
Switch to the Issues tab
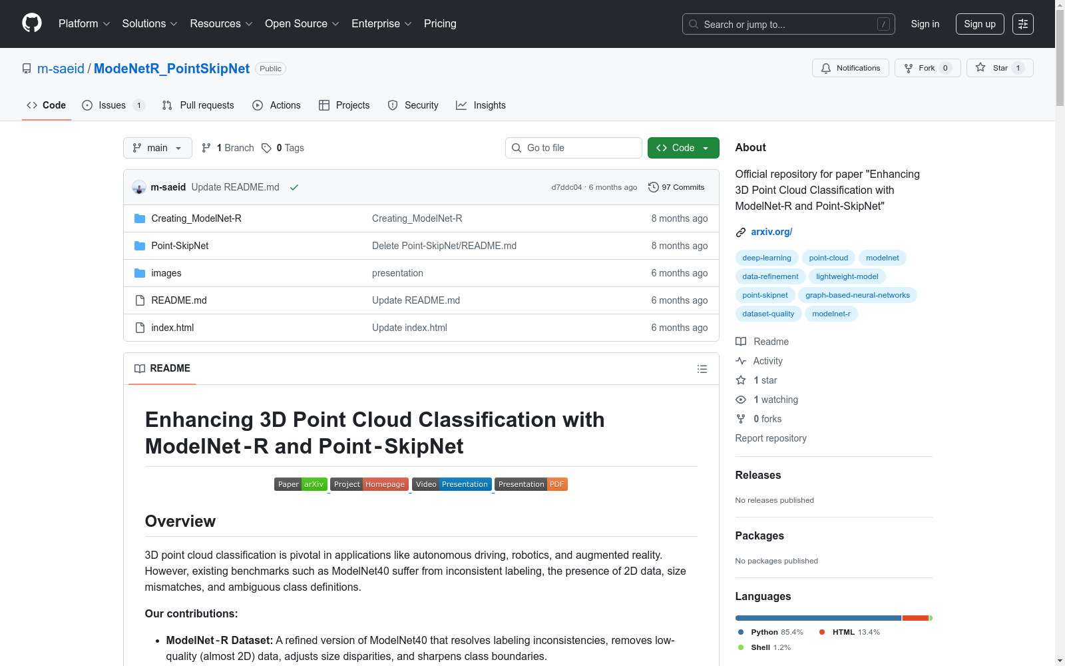pos(112,105)
